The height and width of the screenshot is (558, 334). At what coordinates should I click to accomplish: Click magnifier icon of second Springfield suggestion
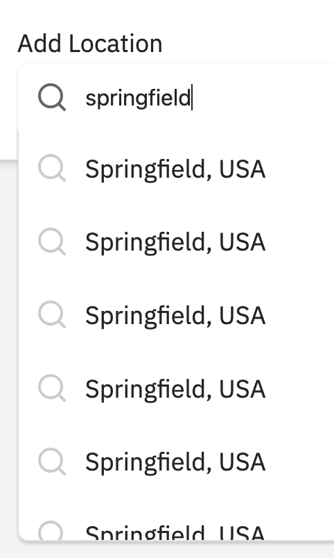point(52,242)
